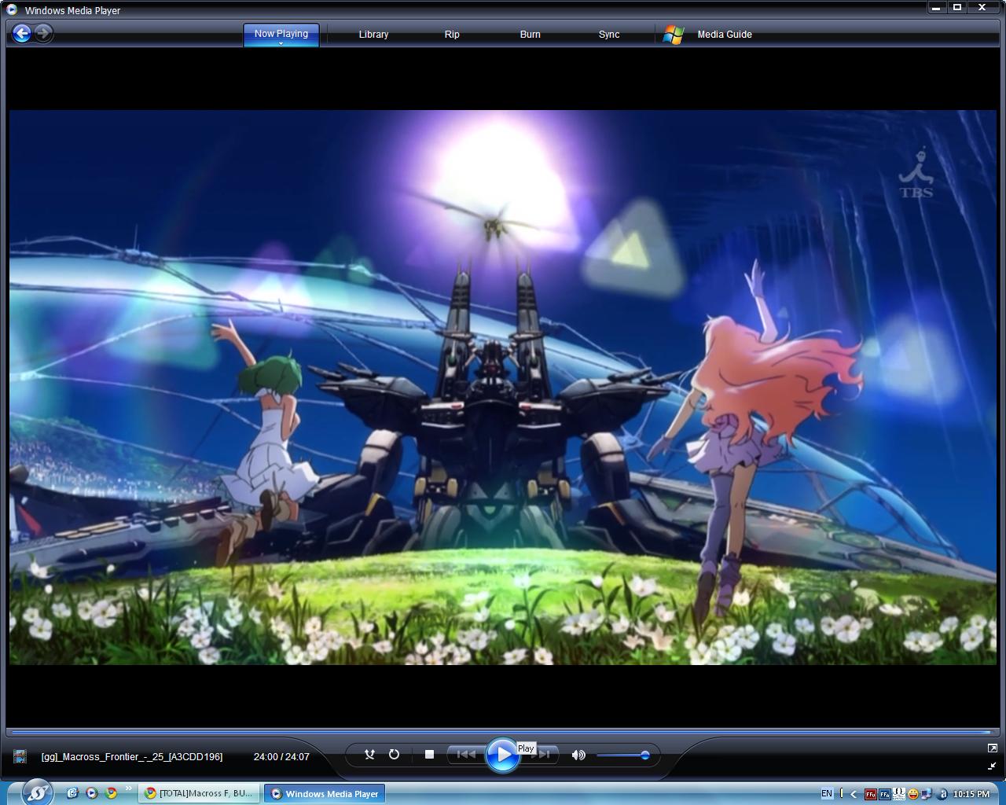Toggle repeat mode
Screen dimensions: 1006x805
coord(395,755)
